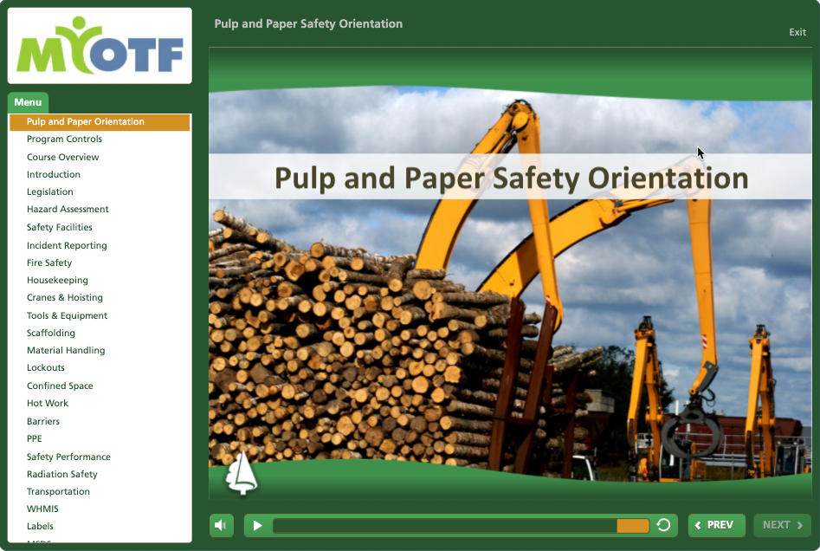Go to Course Overview section
This screenshot has height=551, width=820.
tap(62, 157)
